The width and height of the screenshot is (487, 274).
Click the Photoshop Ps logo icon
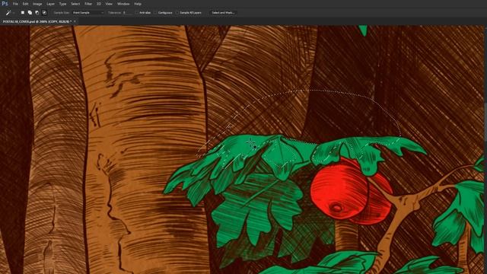click(5, 4)
